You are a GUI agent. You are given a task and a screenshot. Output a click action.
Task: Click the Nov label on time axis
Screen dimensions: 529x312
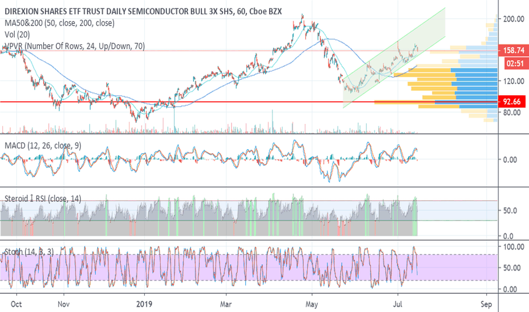pos(64,304)
